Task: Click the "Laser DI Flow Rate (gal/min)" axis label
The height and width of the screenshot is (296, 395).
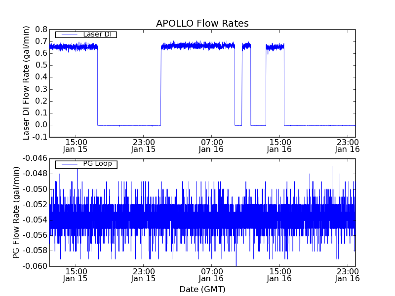Action: coord(26,83)
